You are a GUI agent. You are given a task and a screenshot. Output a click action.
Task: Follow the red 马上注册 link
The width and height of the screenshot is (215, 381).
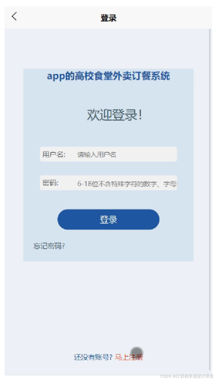[x=129, y=357]
